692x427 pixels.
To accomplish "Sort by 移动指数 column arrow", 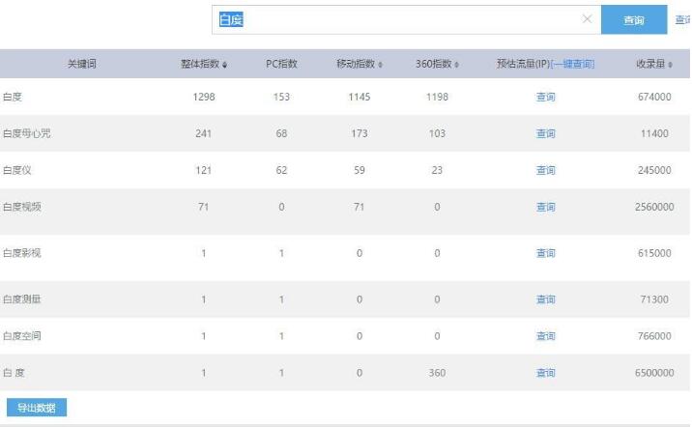I will [x=380, y=65].
